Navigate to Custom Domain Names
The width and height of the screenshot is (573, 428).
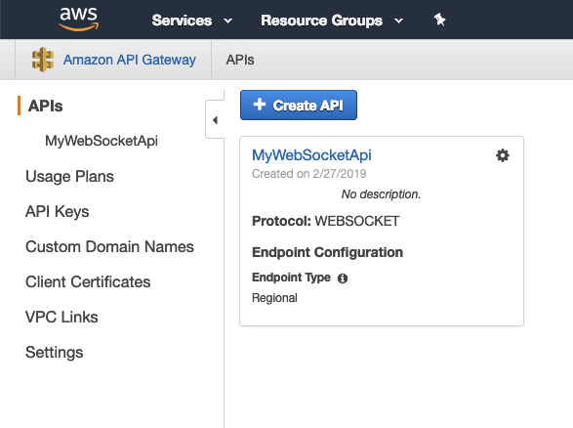(x=109, y=246)
